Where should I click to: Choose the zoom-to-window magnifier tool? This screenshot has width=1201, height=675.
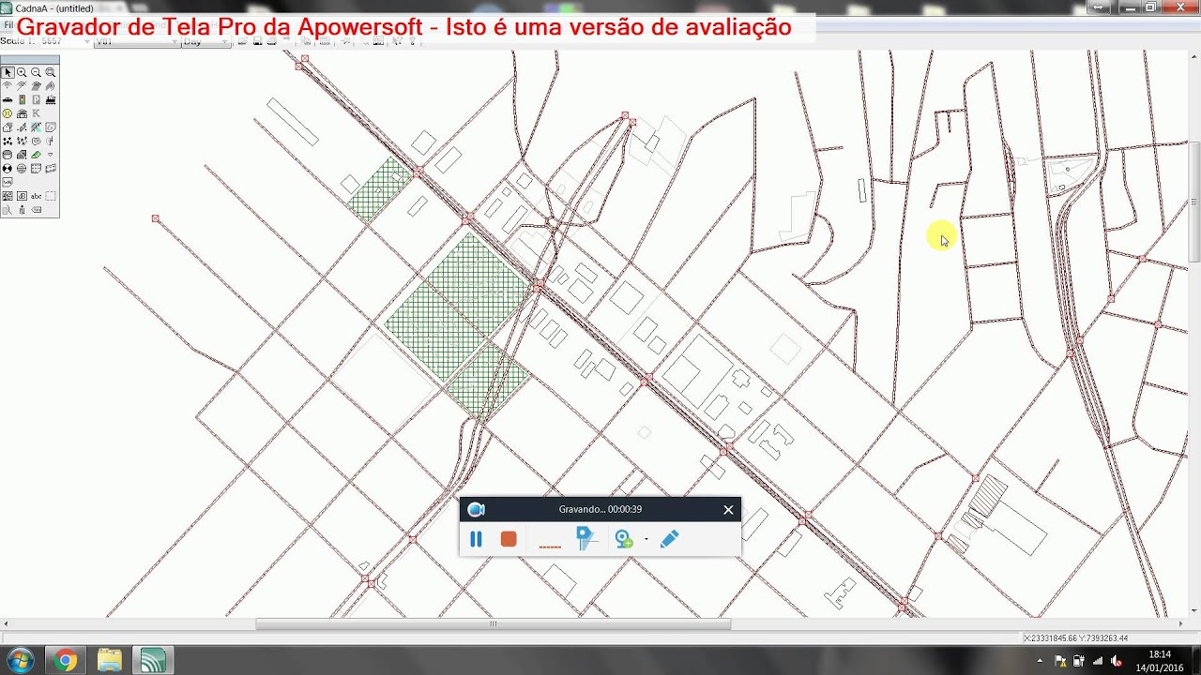[x=51, y=72]
